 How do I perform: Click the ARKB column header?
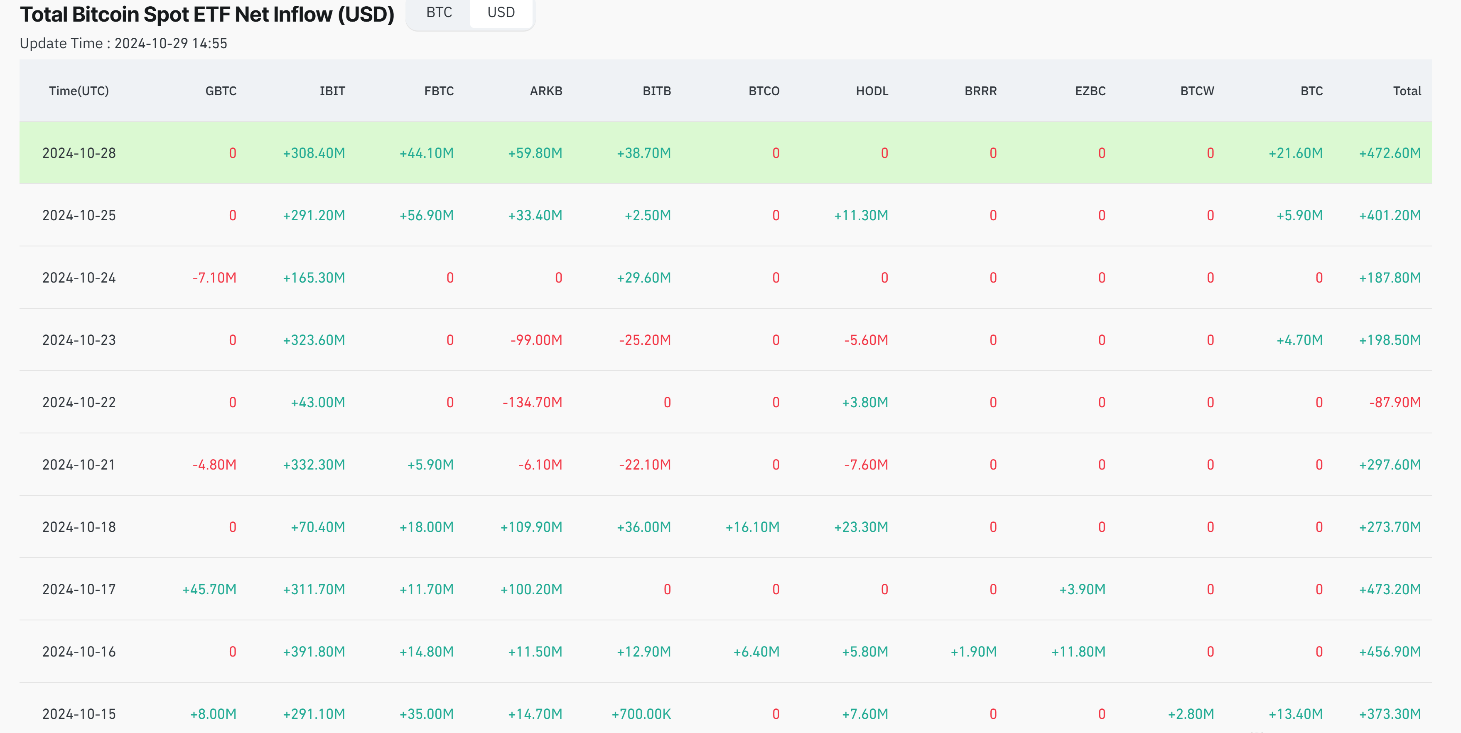[545, 91]
